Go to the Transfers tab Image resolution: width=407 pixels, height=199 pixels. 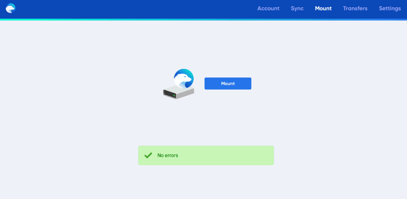[x=355, y=8]
